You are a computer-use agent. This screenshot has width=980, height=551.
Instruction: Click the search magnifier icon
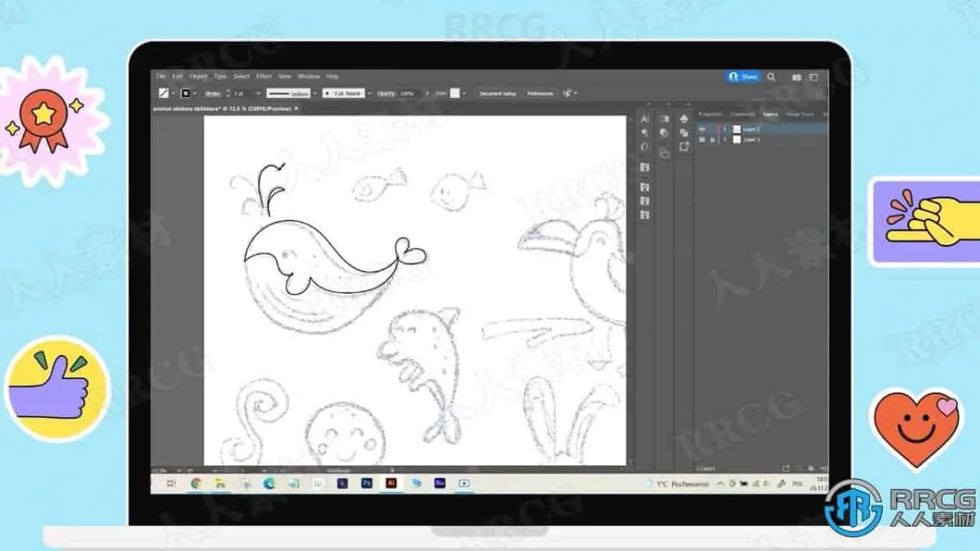(x=771, y=77)
